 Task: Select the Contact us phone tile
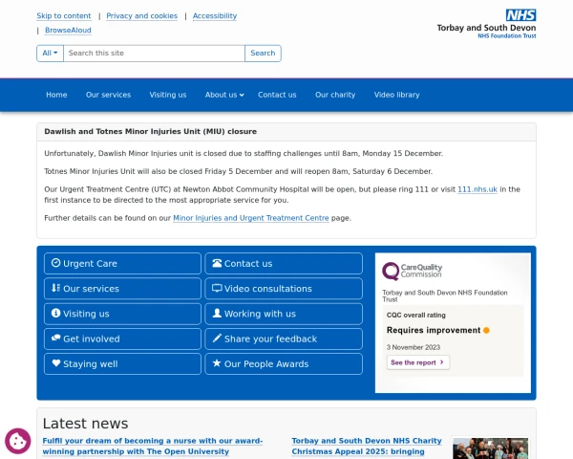283,264
